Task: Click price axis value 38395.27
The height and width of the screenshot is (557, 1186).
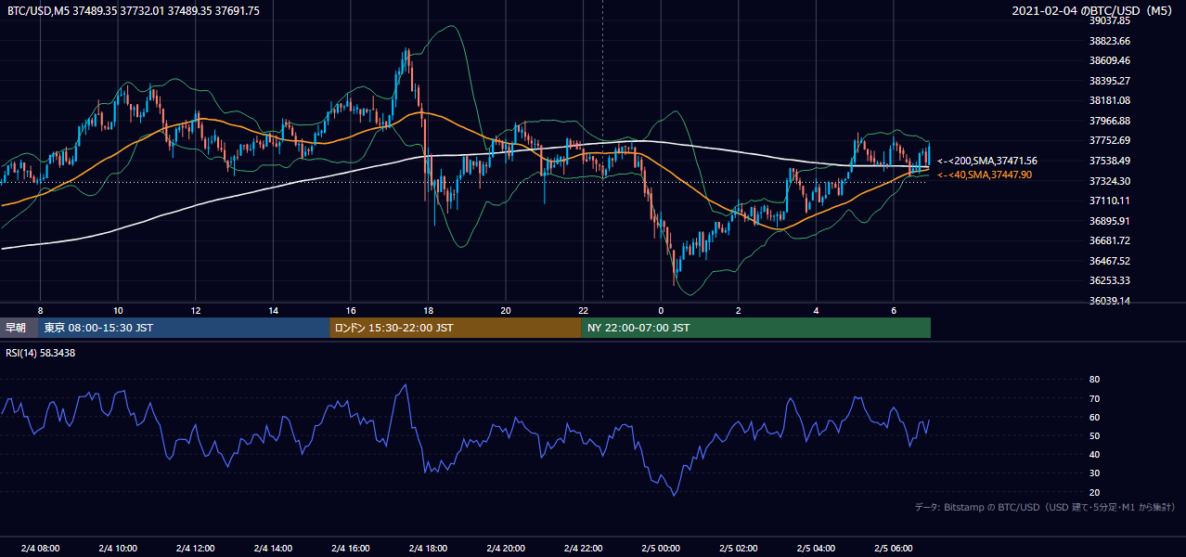Action: (x=1109, y=81)
